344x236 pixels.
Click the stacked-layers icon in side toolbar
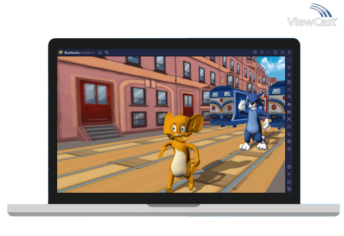click(289, 141)
